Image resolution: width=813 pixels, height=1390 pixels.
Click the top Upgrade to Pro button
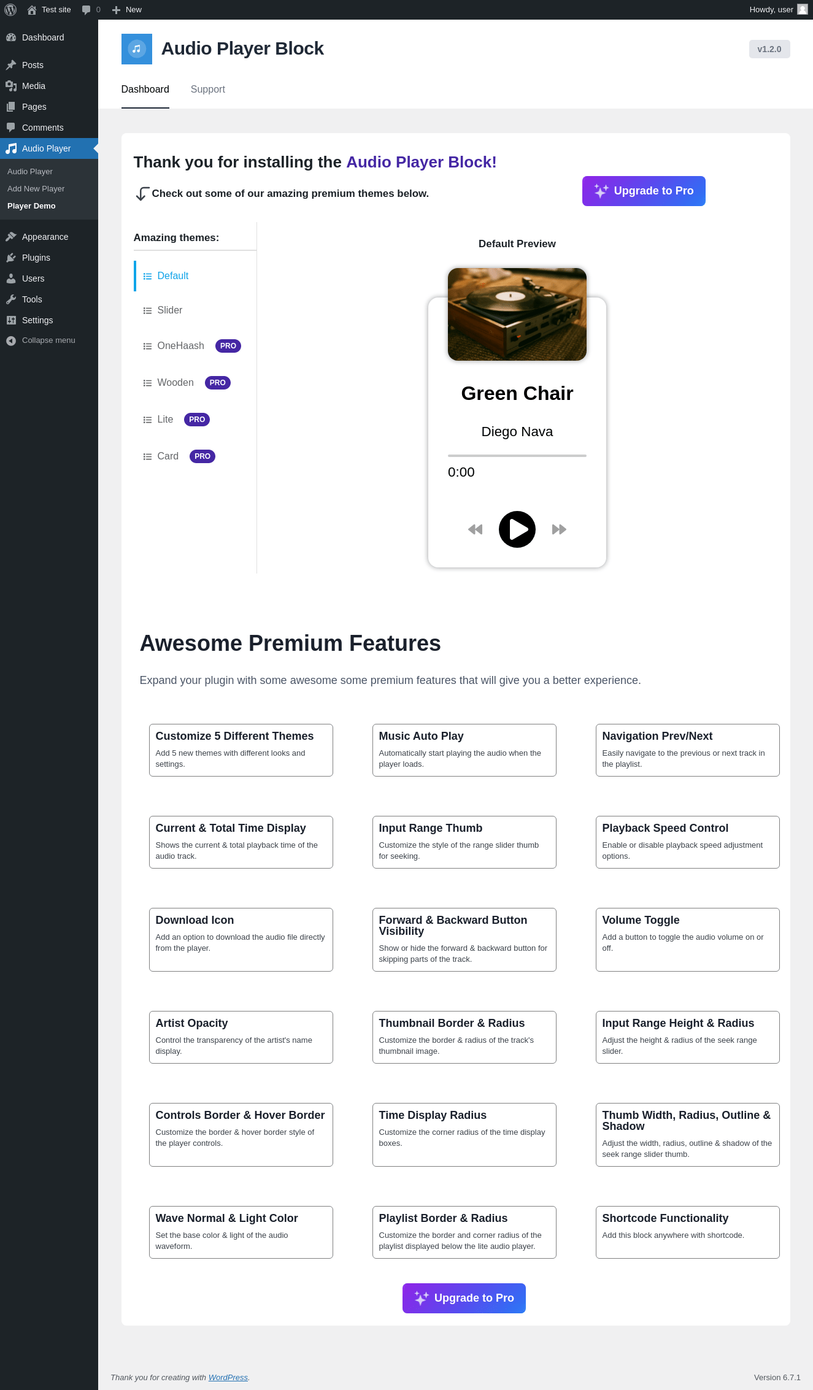tap(644, 191)
